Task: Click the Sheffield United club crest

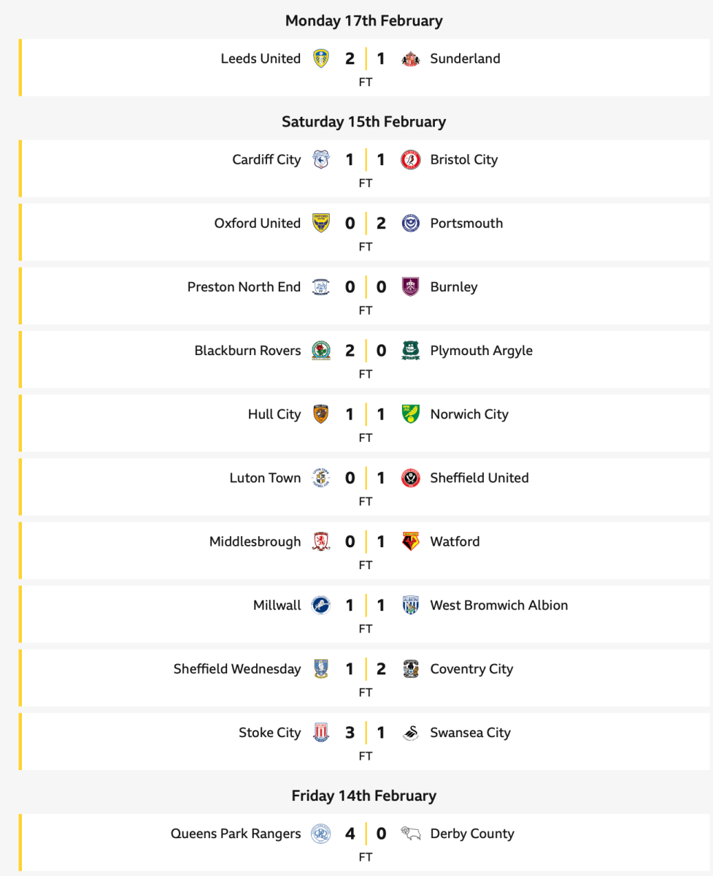Action: point(411,478)
